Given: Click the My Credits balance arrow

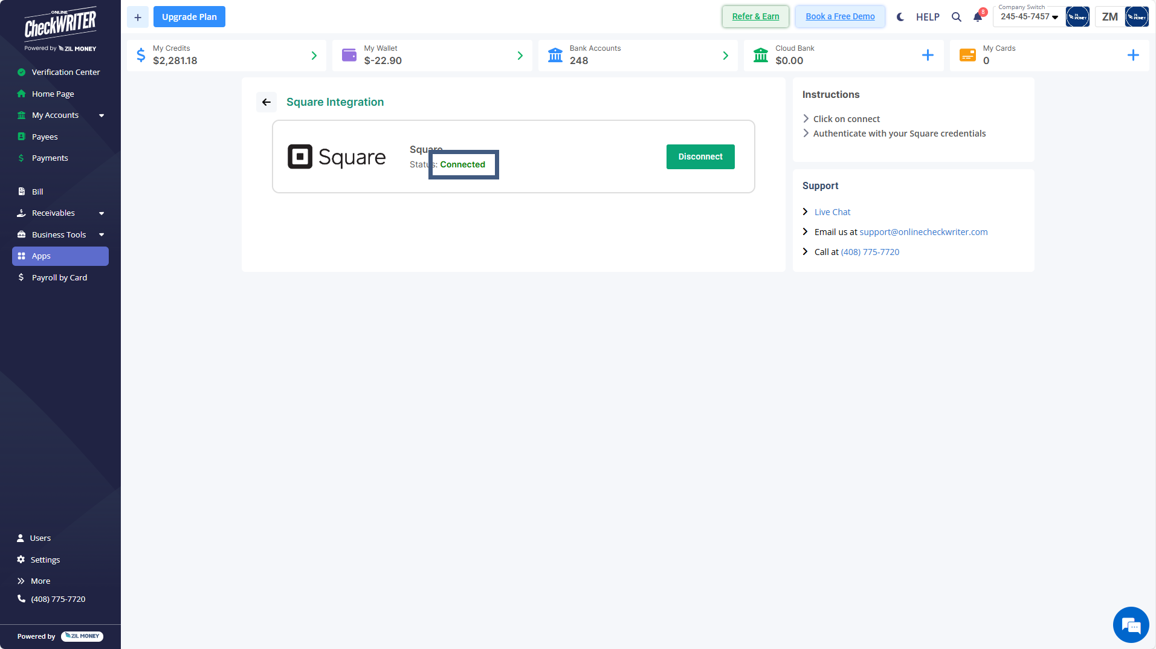Looking at the screenshot, I should coord(314,56).
